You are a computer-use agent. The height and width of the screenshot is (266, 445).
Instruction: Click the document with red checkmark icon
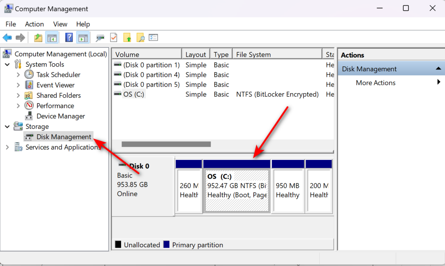[114, 37]
